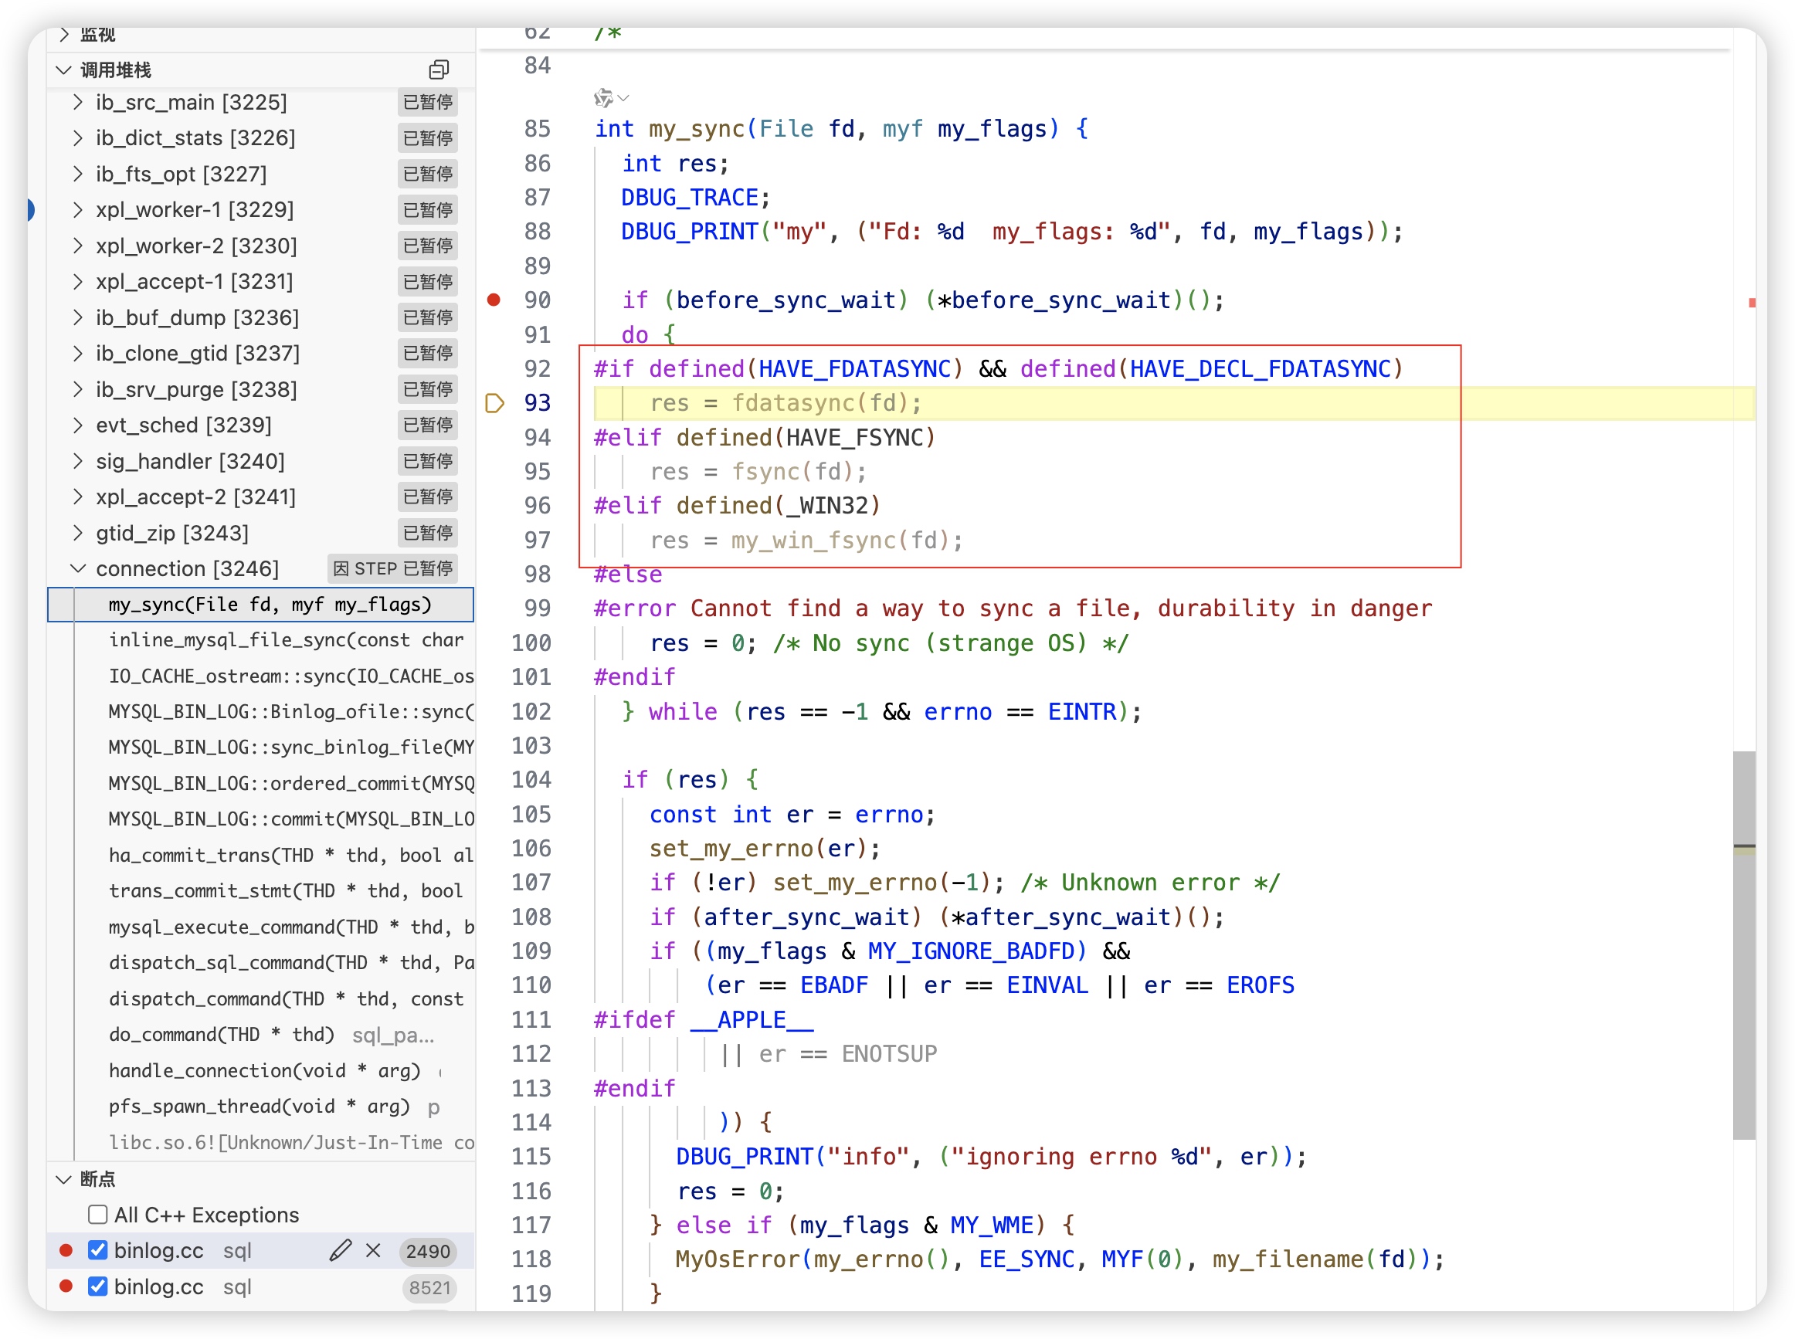
Task: Click the current-execution arrow marker on line 93
Action: coord(494,403)
